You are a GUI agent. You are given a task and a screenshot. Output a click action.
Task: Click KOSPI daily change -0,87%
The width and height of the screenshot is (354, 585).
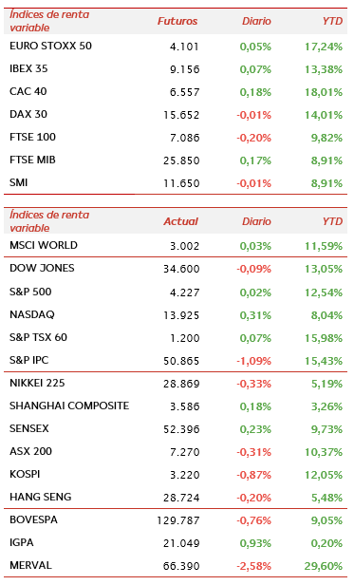pos(253,475)
